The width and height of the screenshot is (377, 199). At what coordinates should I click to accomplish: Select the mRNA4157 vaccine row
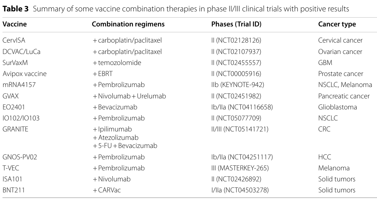pos(187,85)
